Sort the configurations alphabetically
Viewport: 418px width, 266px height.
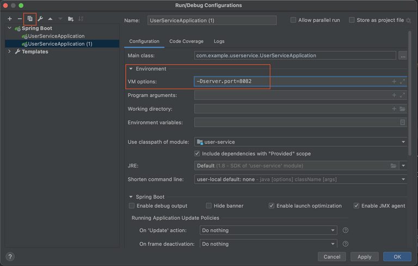81,18
